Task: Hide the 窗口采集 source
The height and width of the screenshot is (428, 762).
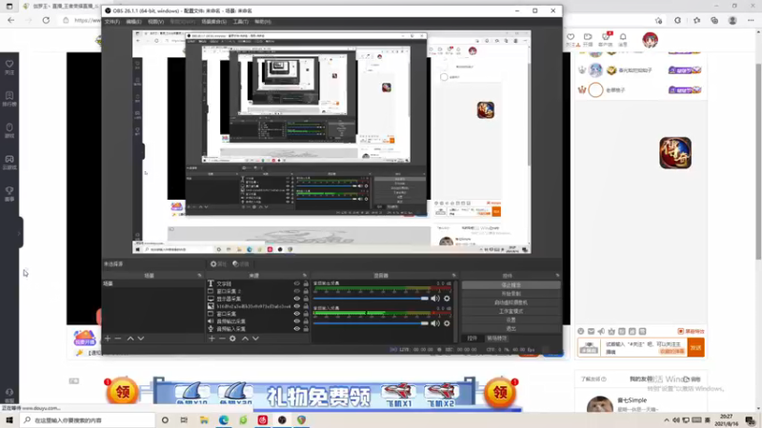Action: click(x=296, y=314)
